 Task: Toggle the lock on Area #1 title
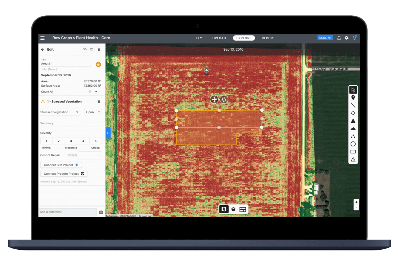click(98, 64)
